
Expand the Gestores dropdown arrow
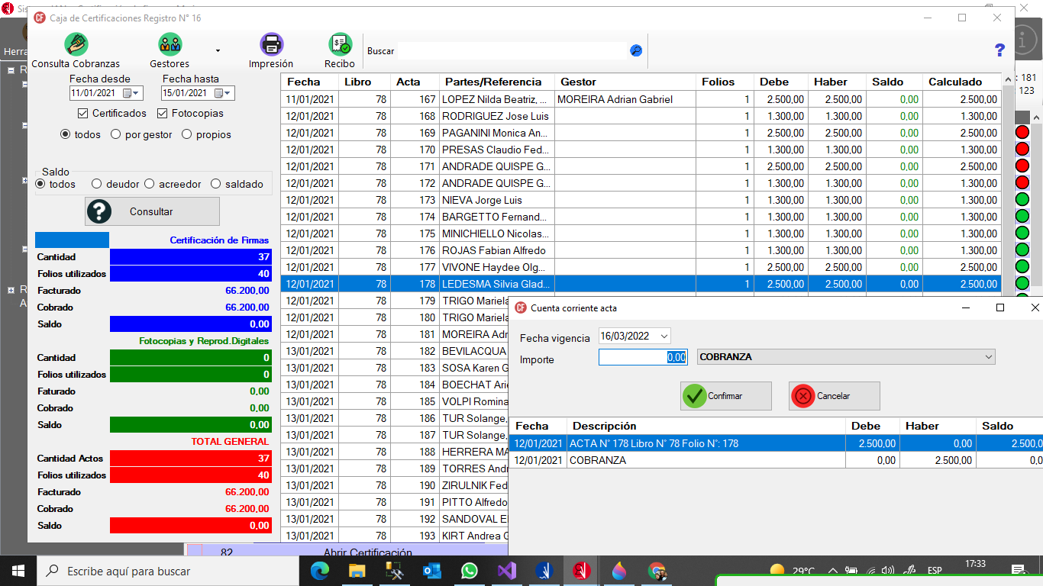pyautogui.click(x=218, y=51)
